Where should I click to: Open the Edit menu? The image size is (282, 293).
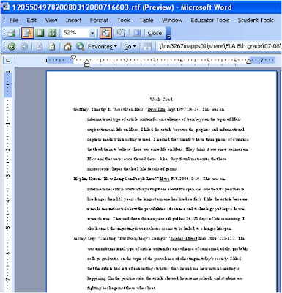click(x=31, y=21)
